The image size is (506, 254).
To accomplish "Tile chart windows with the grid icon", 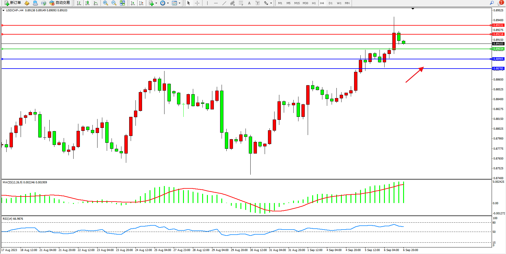I will 122,3.
